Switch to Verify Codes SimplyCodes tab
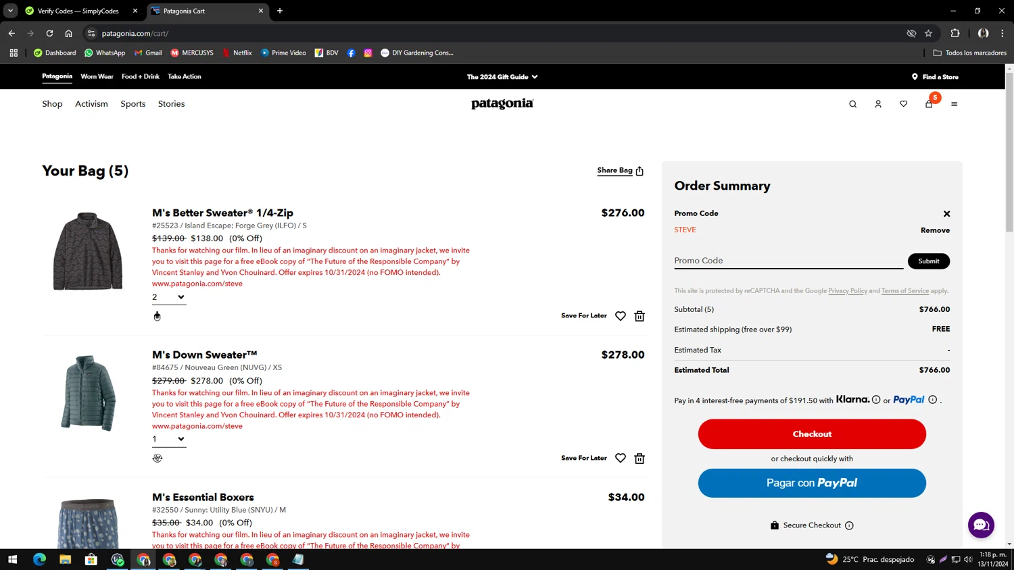The height and width of the screenshot is (570, 1014). point(80,11)
